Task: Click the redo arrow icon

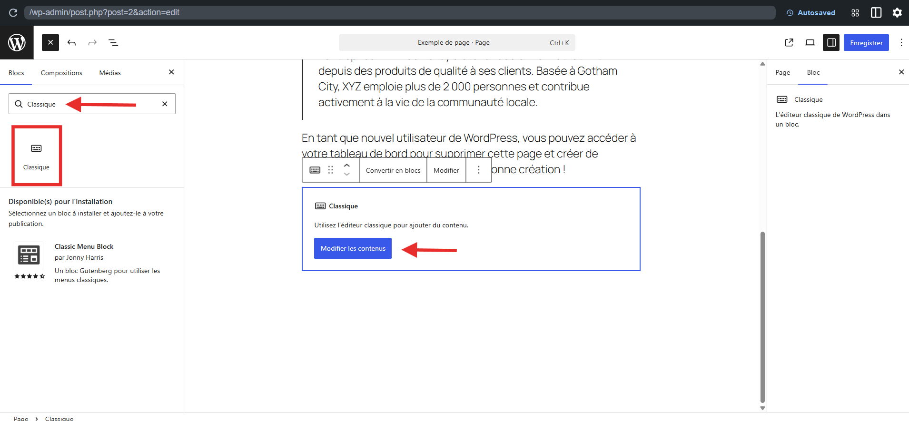Action: pos(92,43)
